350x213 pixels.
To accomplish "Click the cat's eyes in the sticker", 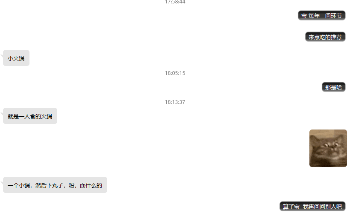I will [331, 145].
